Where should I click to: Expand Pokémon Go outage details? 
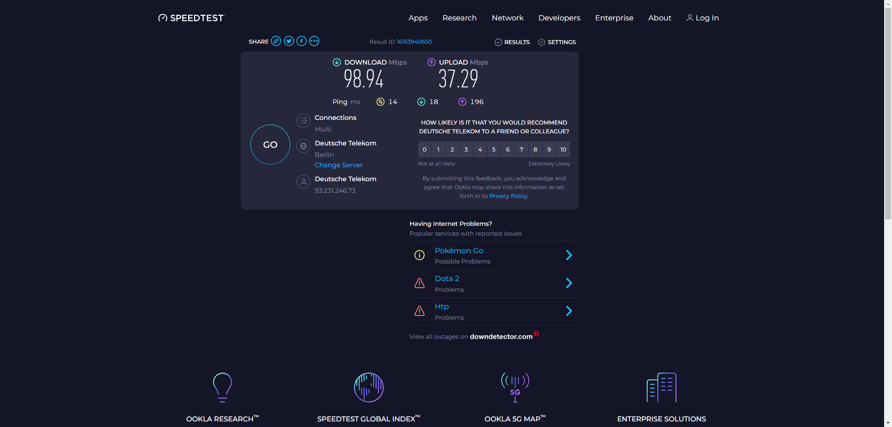[569, 255]
